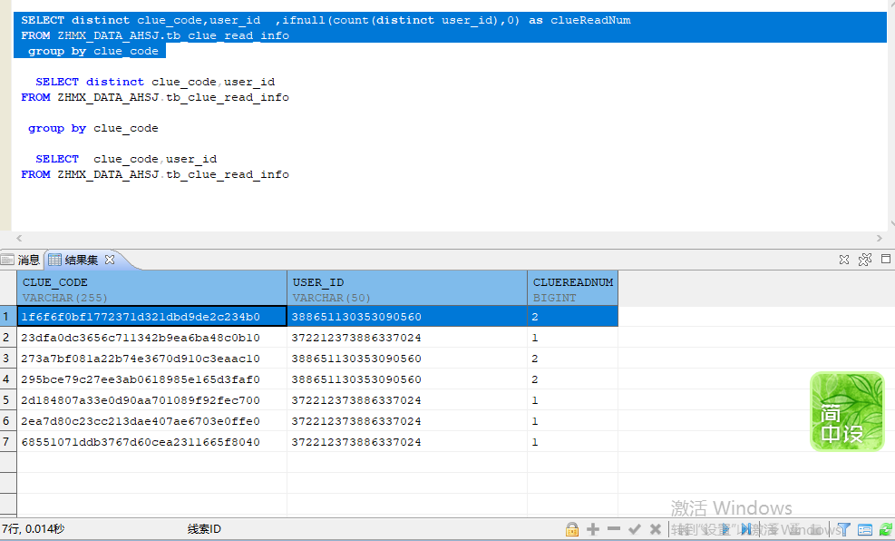Click 'SELECT clue_code,user_id' third query line
Screen dimensions: 895x541
point(125,159)
